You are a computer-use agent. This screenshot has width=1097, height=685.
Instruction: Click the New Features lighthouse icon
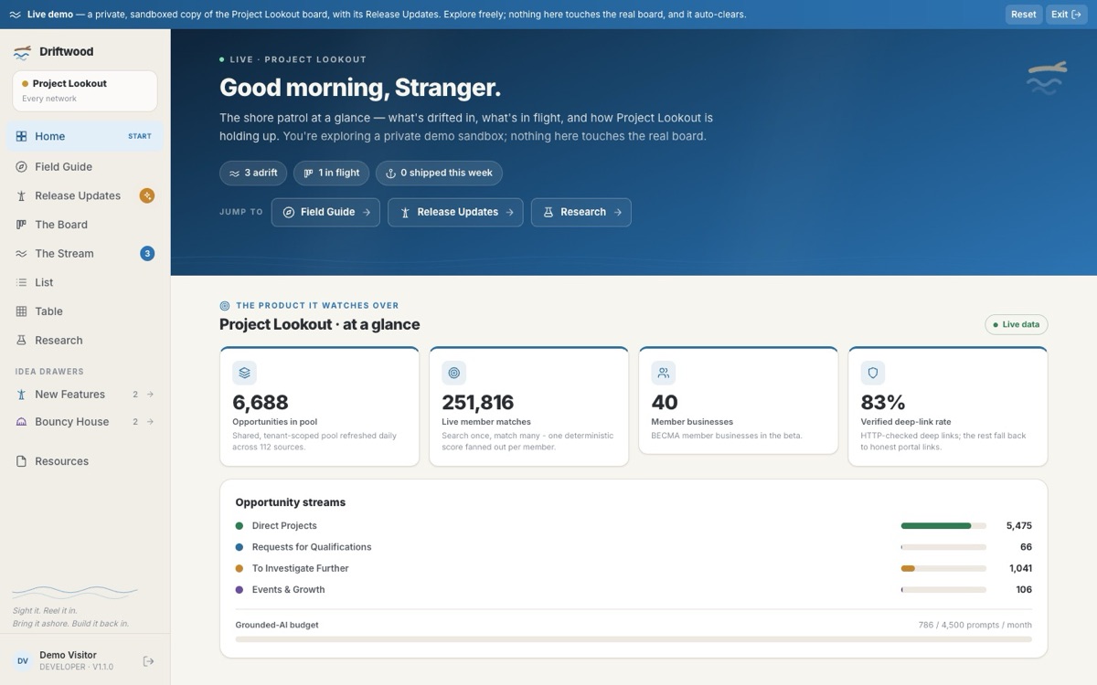tap(21, 395)
